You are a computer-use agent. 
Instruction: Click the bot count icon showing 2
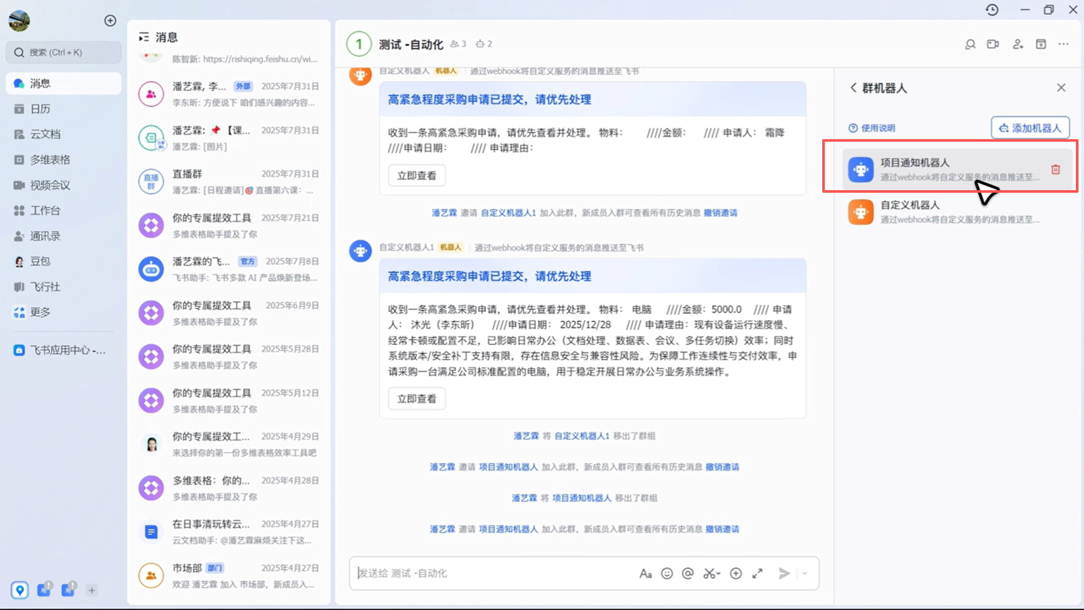pos(484,44)
